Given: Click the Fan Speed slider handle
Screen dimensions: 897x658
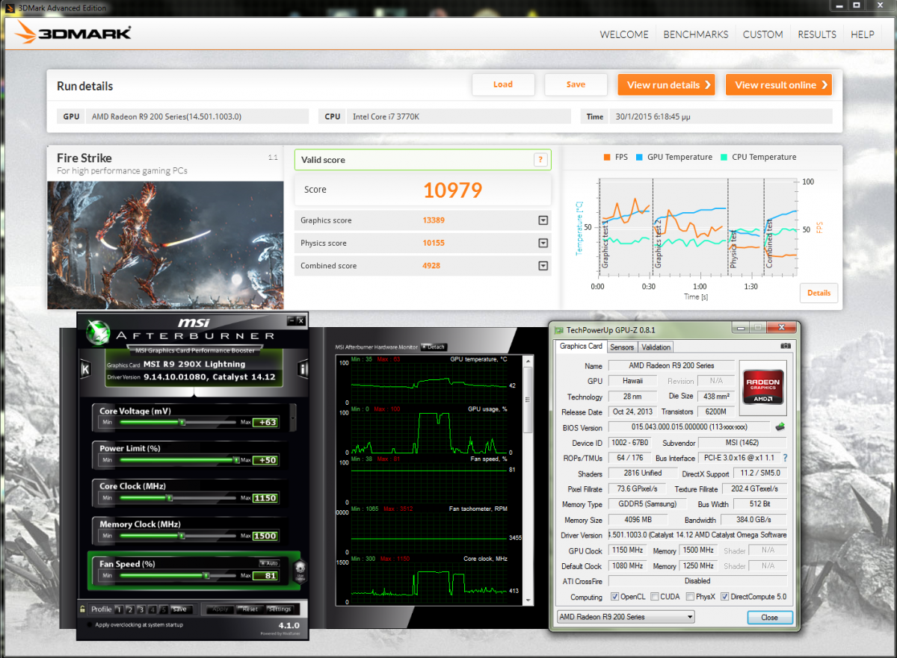Looking at the screenshot, I should click(206, 576).
